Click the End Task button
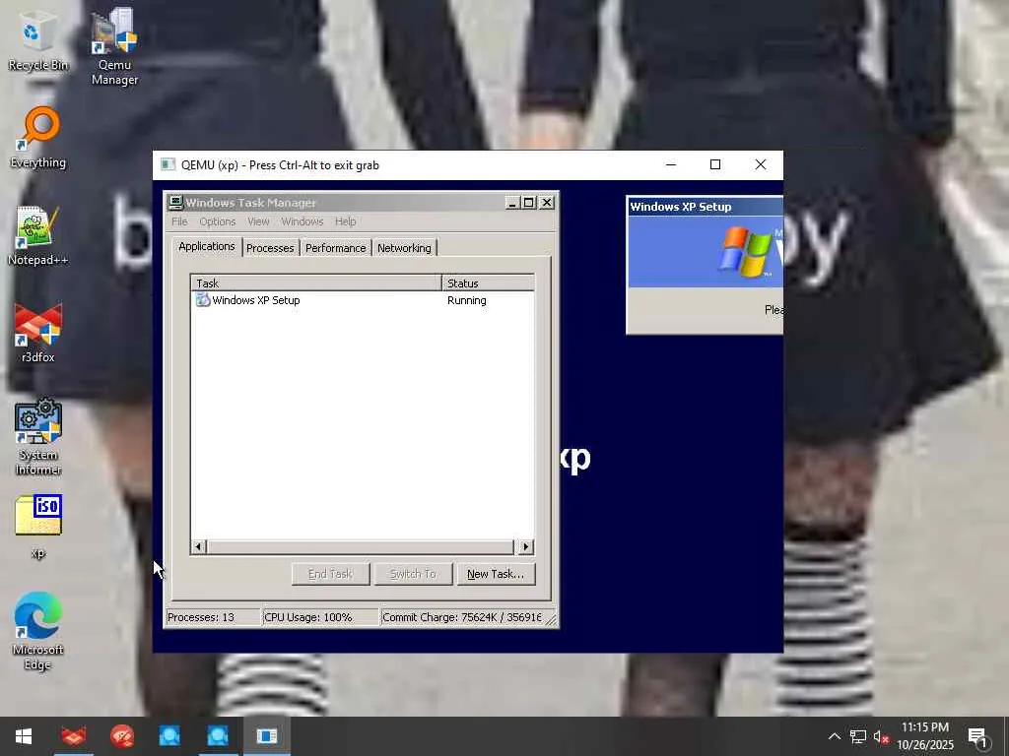 pyautogui.click(x=330, y=574)
